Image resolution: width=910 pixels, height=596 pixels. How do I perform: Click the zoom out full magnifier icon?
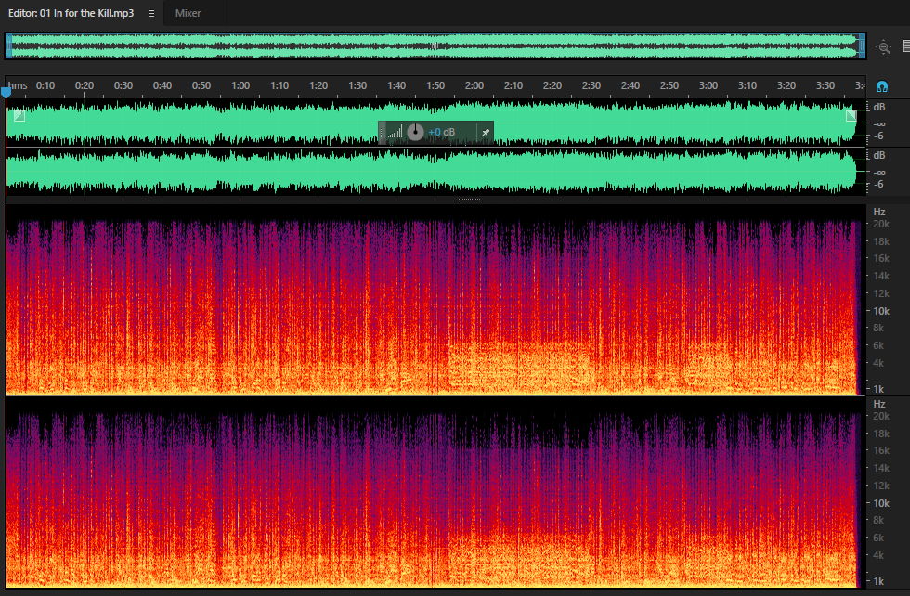click(x=883, y=47)
